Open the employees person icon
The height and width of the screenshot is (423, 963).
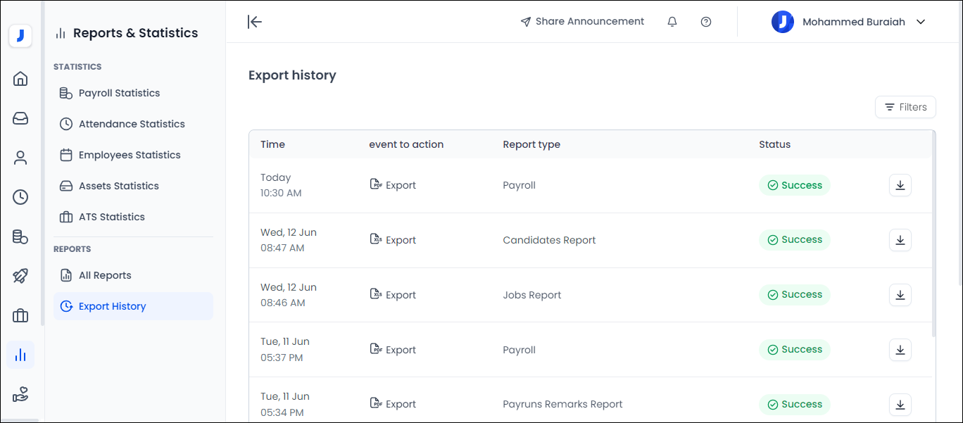(x=20, y=158)
